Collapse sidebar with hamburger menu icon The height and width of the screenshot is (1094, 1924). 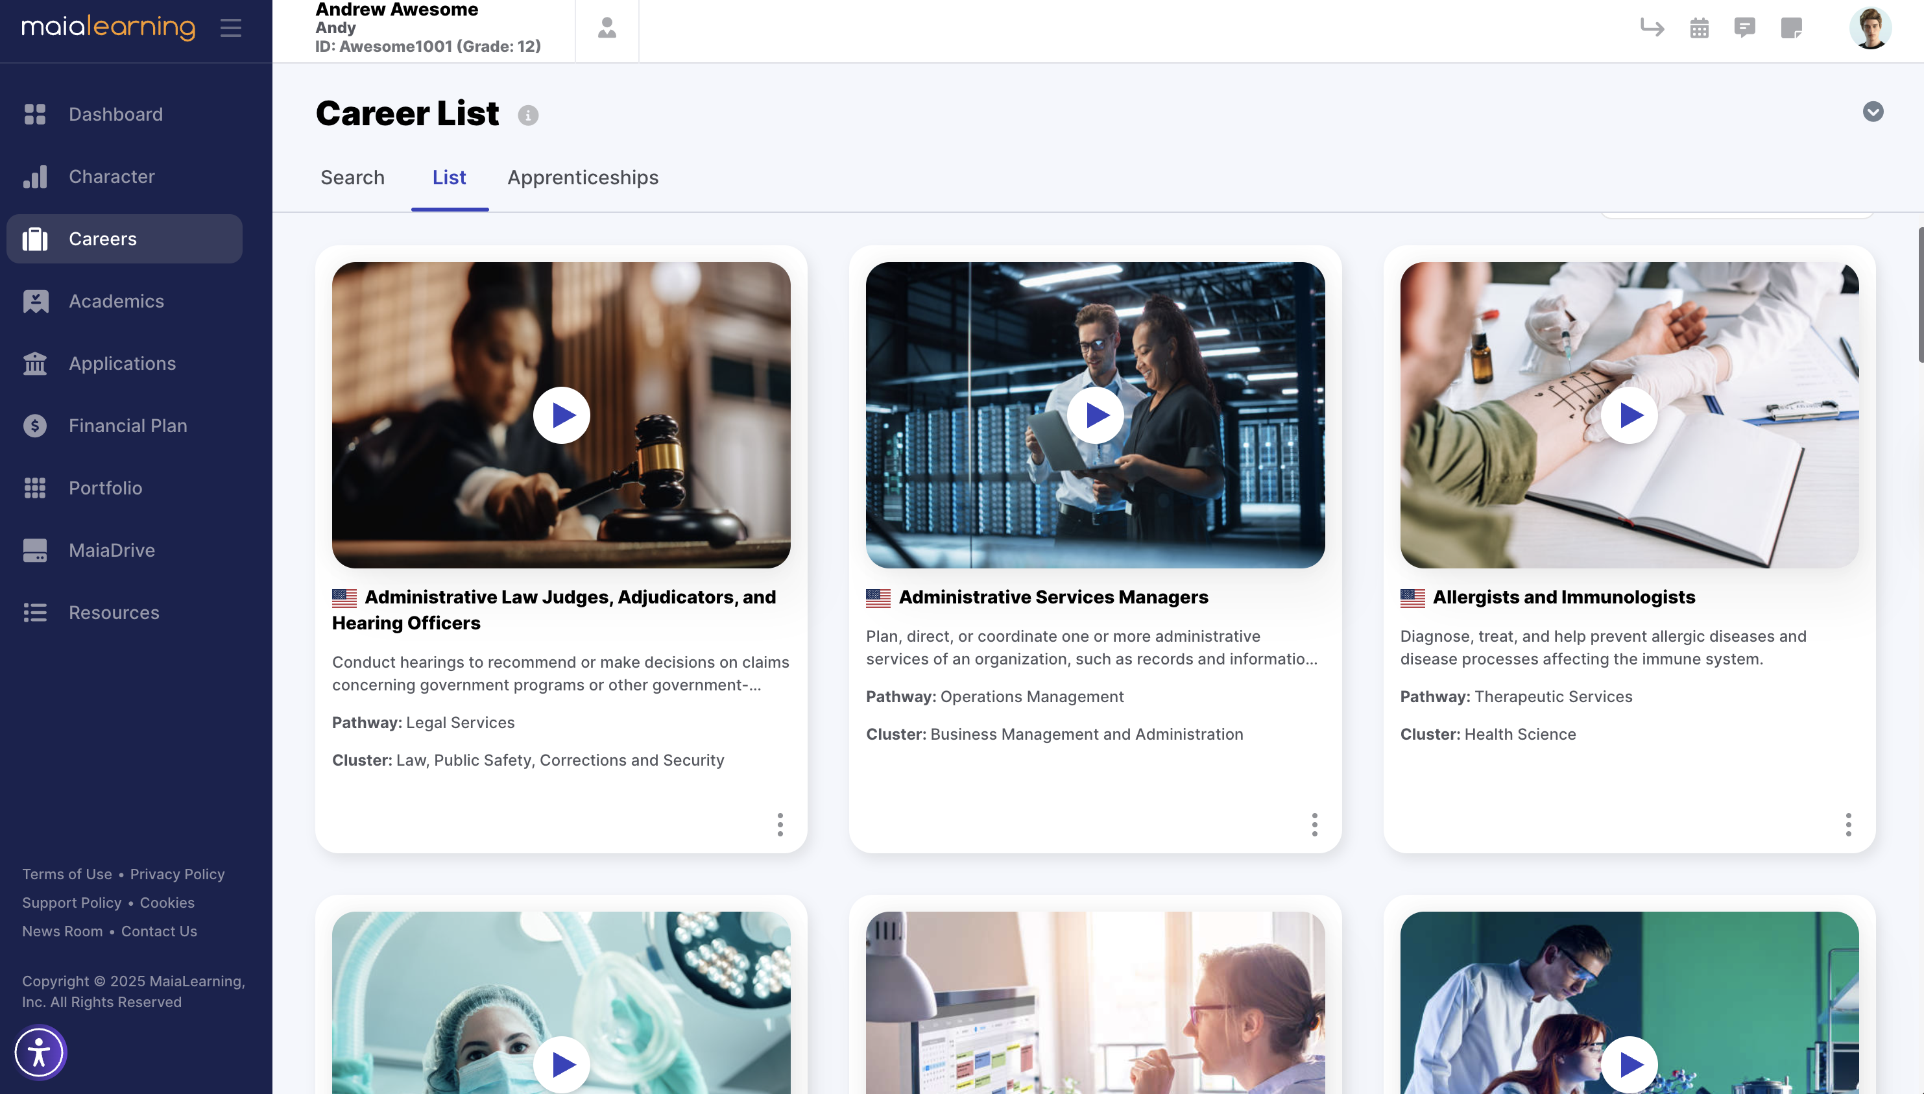[230, 28]
